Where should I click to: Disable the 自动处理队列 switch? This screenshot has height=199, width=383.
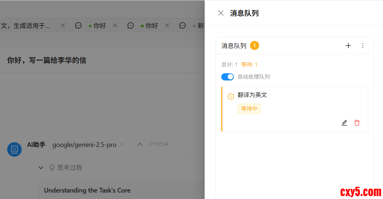pos(227,77)
